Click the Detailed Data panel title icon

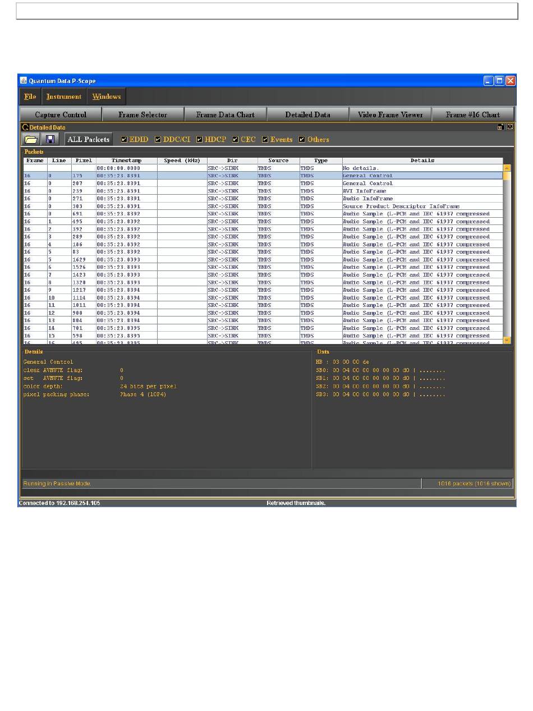coord(25,127)
